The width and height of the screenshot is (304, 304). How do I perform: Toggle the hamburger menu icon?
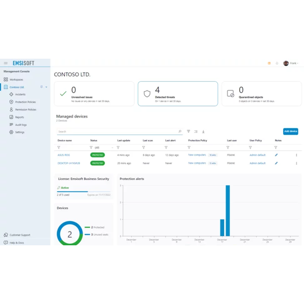point(6,63)
